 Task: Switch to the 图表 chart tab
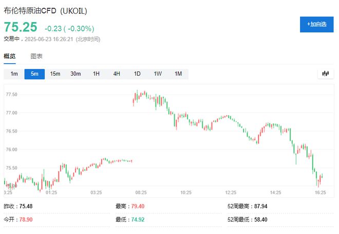pyautogui.click(x=36, y=56)
